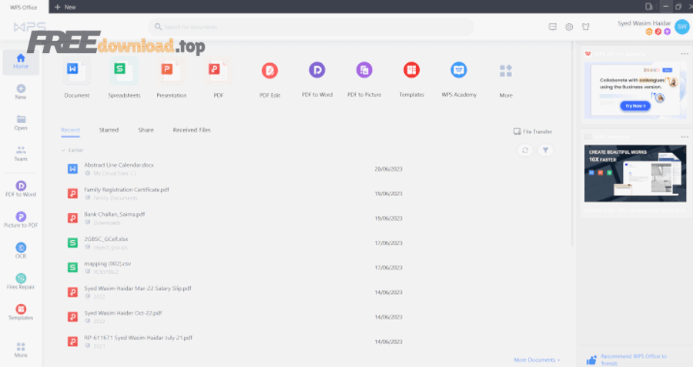Open Bank Challan_Saima.pdf
Screen dimensions: 693x367
click(x=115, y=214)
